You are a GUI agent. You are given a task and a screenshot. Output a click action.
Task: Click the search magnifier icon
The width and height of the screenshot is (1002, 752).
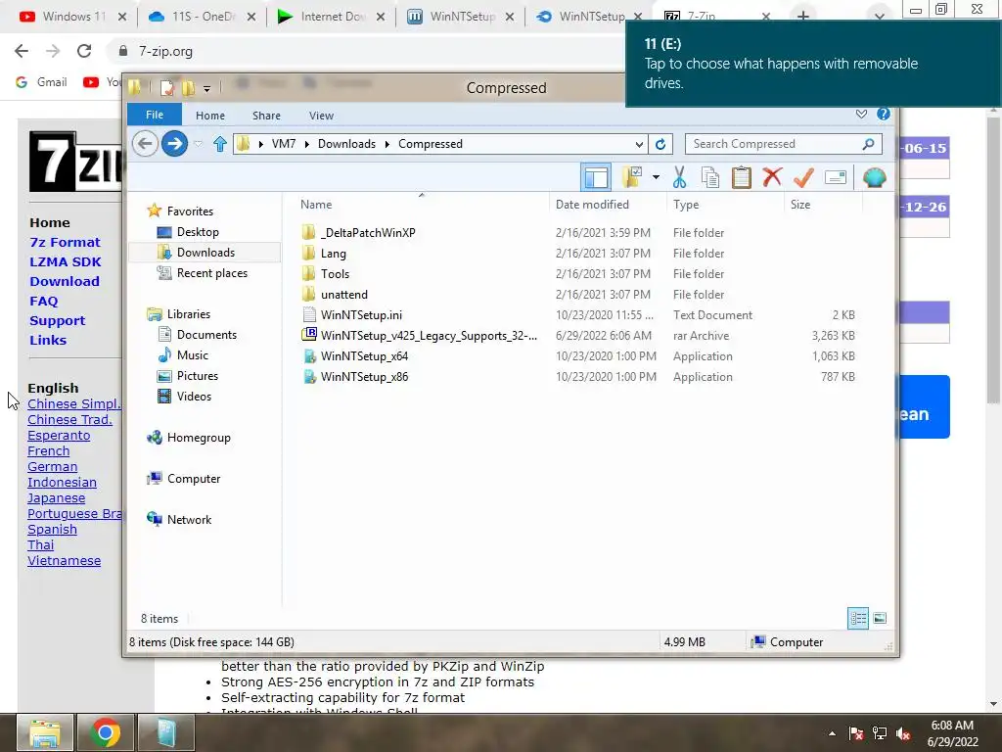868,144
